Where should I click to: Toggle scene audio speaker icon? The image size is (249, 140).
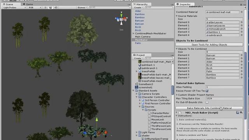click(x=56, y=7)
